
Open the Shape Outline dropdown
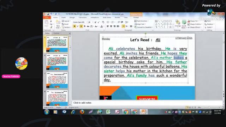(195, 24)
